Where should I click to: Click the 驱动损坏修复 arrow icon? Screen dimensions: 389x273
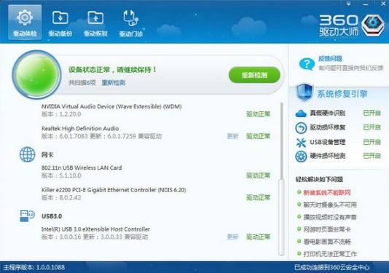301,128
